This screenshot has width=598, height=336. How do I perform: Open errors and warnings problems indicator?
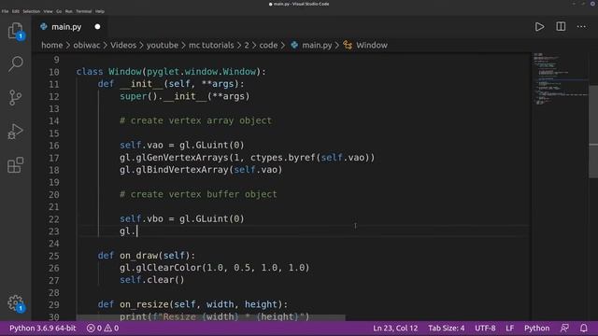click(103, 328)
